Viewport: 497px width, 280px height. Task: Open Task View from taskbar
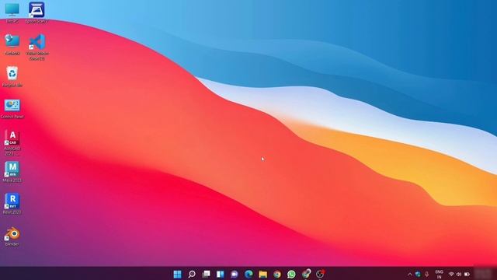(206, 274)
